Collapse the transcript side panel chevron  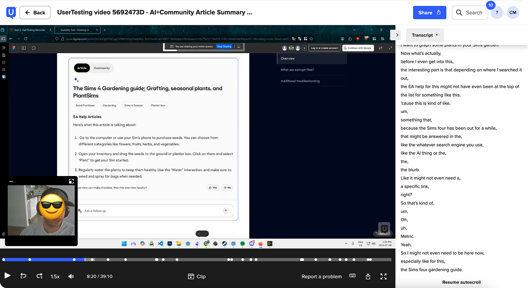pyautogui.click(x=397, y=35)
